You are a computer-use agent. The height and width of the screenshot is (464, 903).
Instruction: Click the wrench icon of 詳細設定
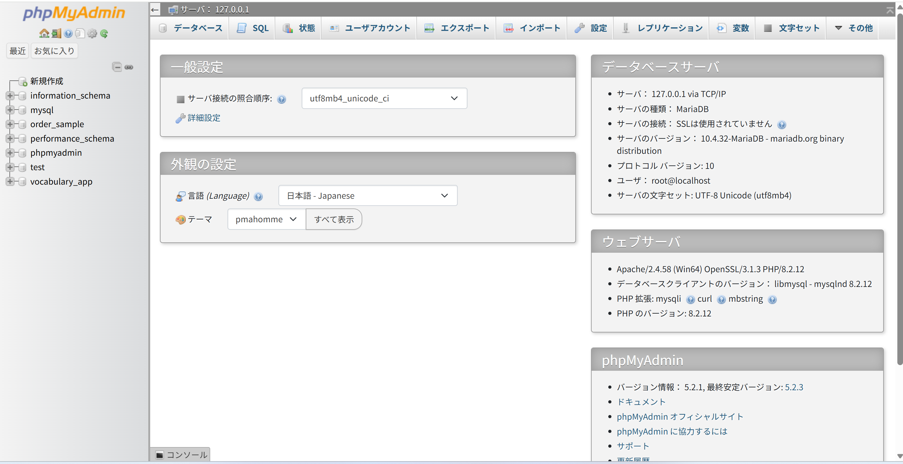click(180, 118)
